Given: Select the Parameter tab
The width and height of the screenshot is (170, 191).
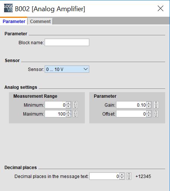Looking at the screenshot, I should click(14, 22).
